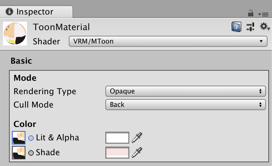Image resolution: width=272 pixels, height=166 pixels.
Task: Click the material presets slider icon
Action: pyautogui.click(x=250, y=27)
